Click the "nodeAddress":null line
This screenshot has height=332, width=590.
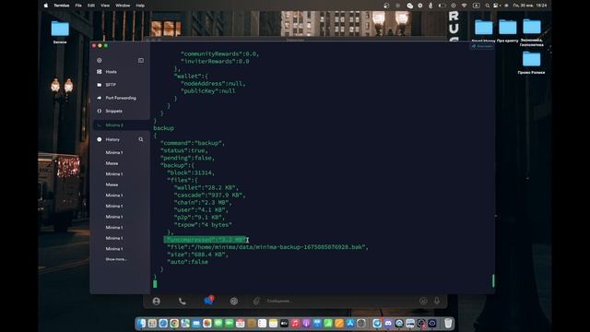point(213,84)
